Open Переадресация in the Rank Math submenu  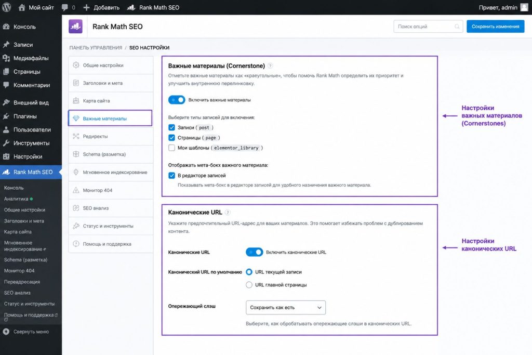(x=22, y=282)
